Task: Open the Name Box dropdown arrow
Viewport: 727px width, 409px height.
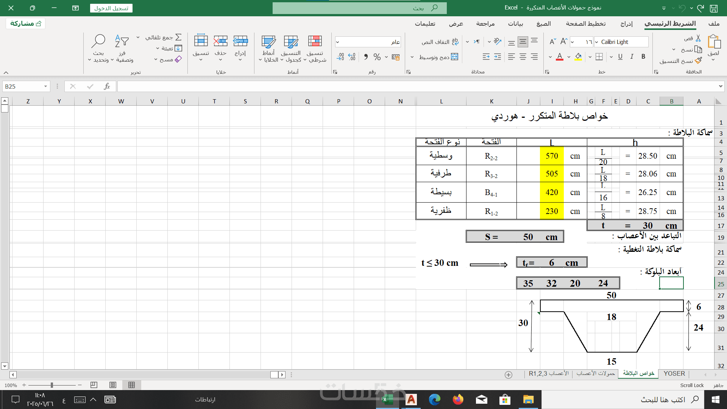Action: [45, 86]
